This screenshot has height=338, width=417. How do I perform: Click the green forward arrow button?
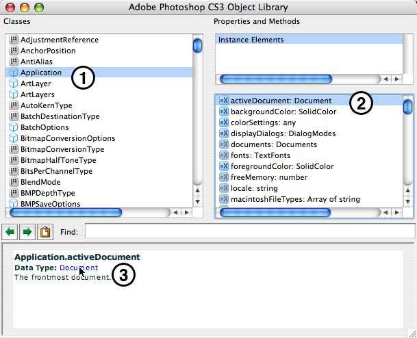[27, 232]
